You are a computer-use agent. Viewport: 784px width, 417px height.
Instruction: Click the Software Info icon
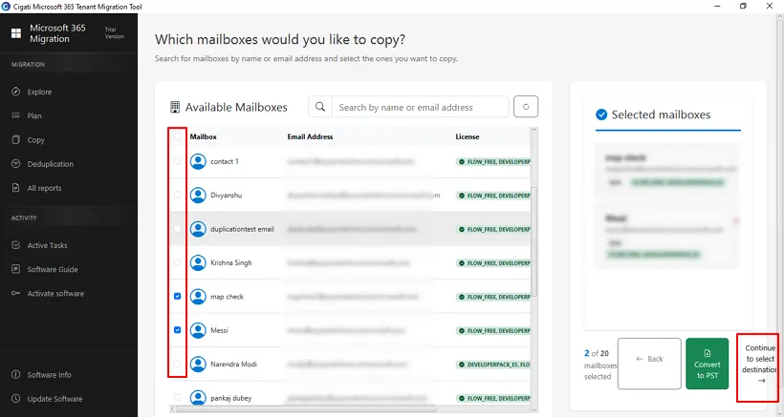[16, 375]
